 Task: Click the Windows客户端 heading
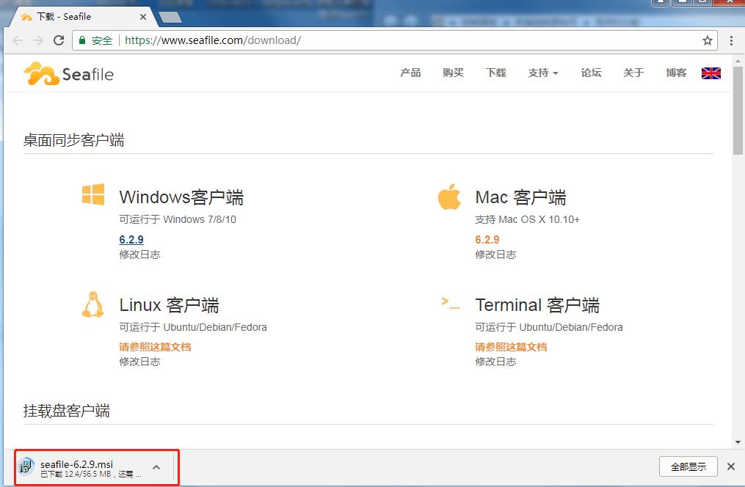(181, 197)
